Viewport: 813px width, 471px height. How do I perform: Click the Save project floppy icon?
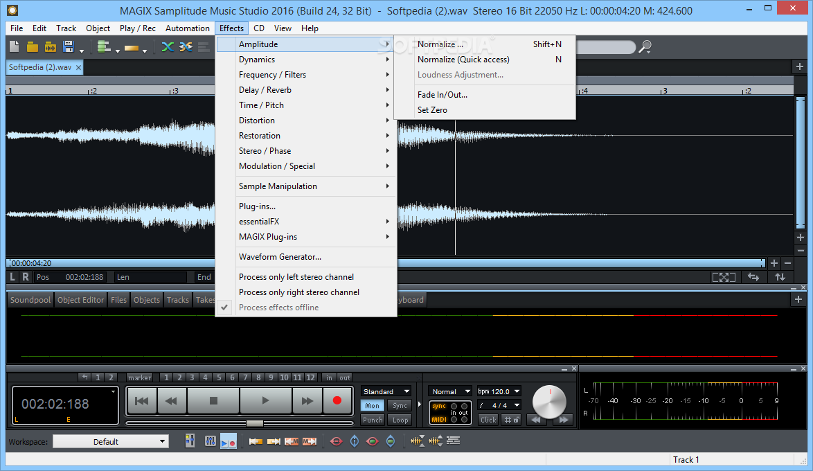click(68, 47)
